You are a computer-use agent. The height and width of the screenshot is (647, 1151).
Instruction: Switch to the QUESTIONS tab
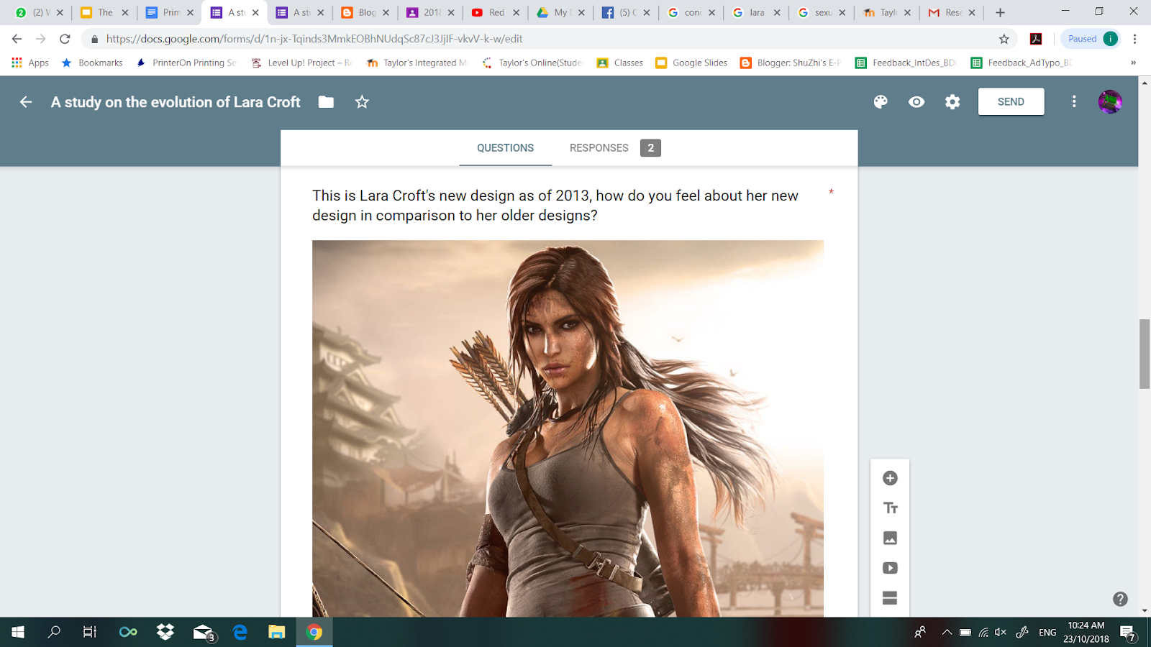505,148
